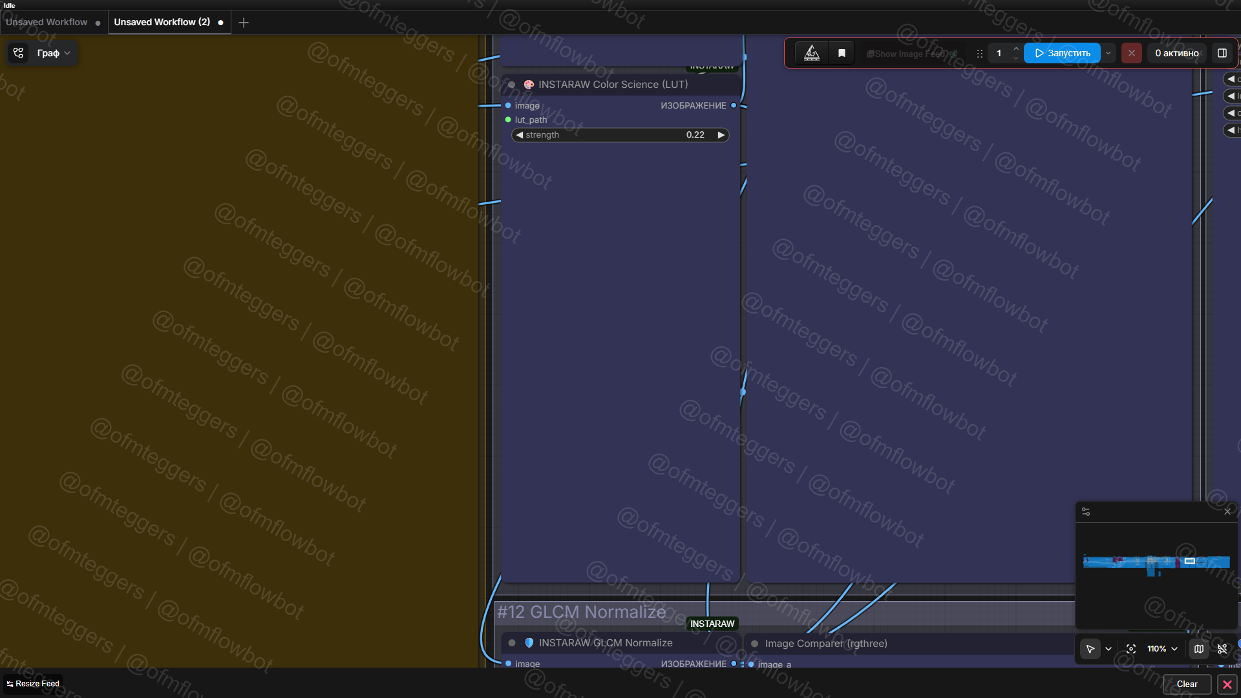The height and width of the screenshot is (698, 1241).
Task: Click the Clear button at bottom right
Action: pyautogui.click(x=1187, y=684)
